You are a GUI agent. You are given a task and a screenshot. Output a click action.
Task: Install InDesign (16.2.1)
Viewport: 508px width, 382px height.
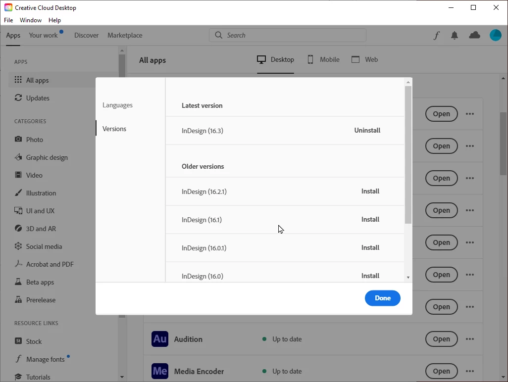370,191
